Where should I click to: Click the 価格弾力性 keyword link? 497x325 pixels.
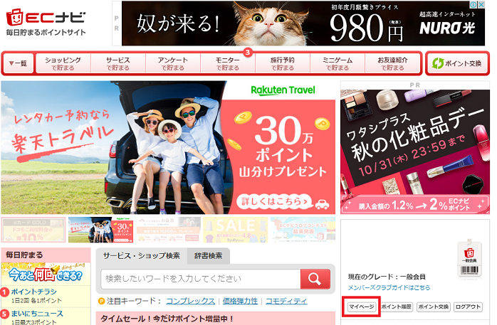point(240,301)
